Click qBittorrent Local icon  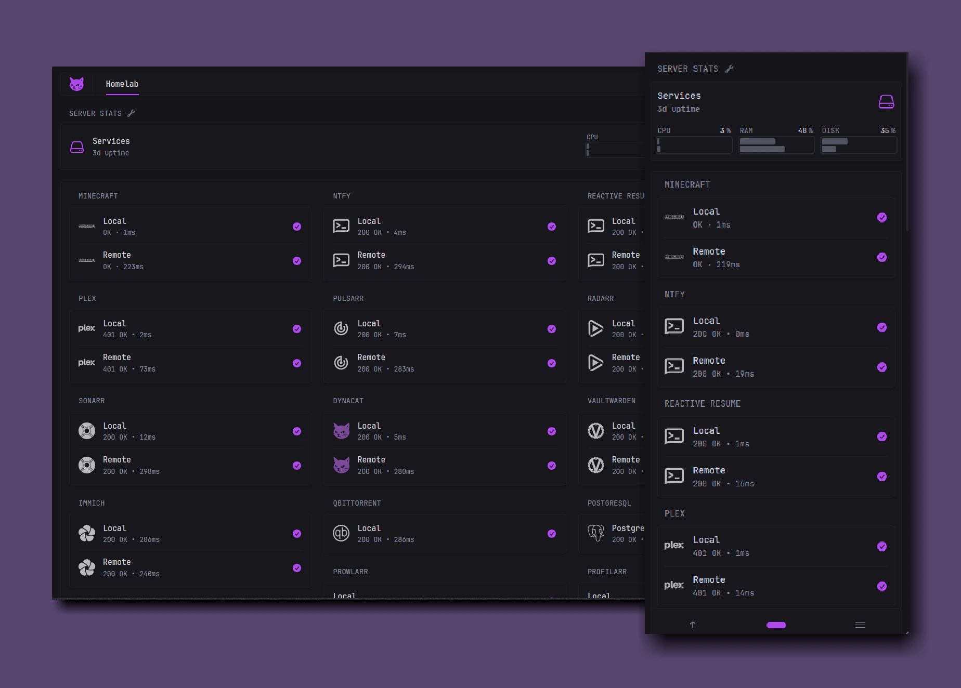pos(341,533)
